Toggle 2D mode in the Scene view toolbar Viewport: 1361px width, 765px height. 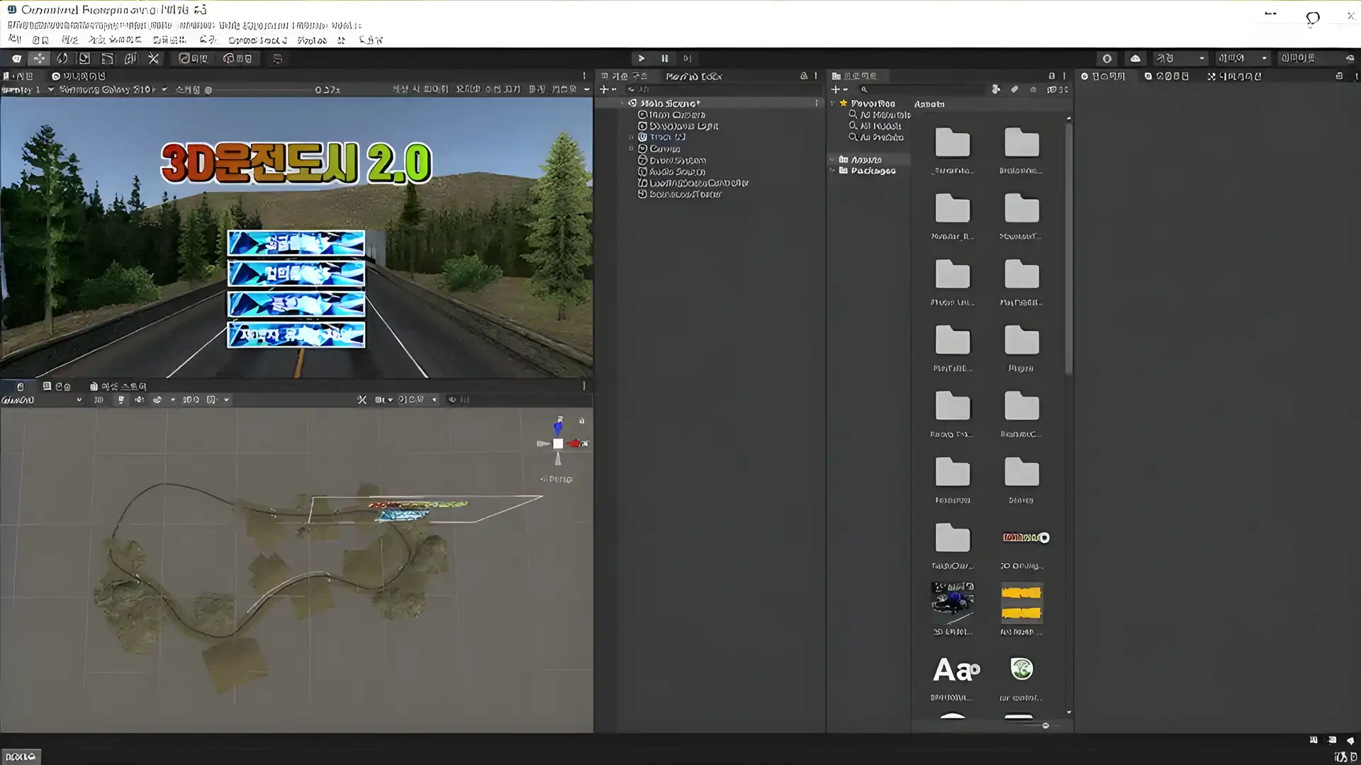tap(99, 400)
